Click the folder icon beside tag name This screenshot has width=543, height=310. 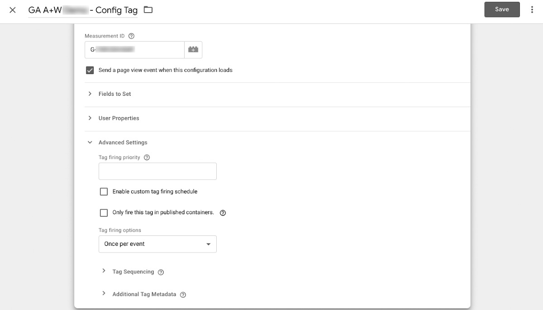pyautogui.click(x=148, y=10)
